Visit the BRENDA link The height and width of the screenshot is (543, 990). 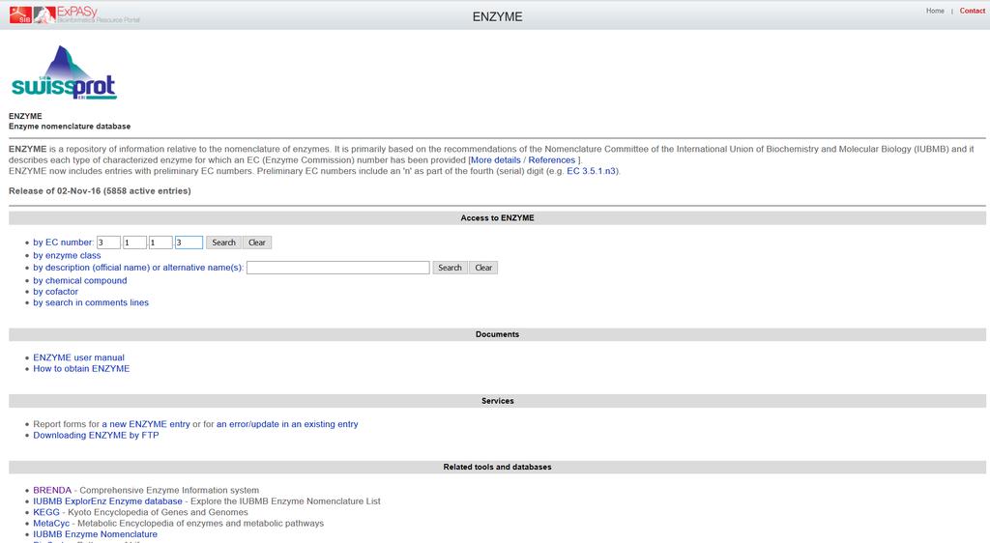tap(52, 490)
